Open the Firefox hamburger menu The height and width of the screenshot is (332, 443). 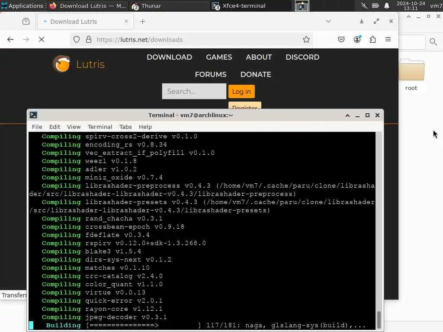point(388,39)
